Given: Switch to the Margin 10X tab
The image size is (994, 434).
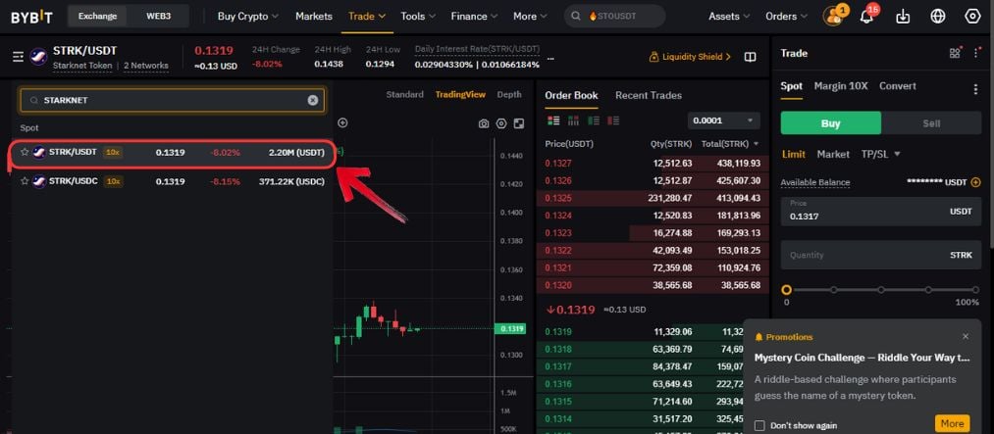Looking at the screenshot, I should (841, 86).
